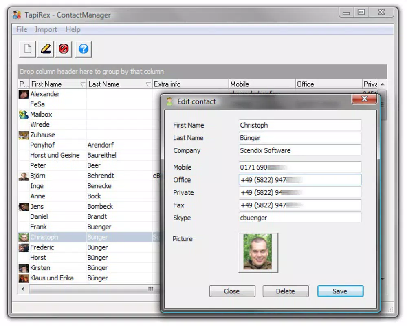Select Horst und Gesine row
The width and height of the screenshot is (407, 326).
(89, 155)
